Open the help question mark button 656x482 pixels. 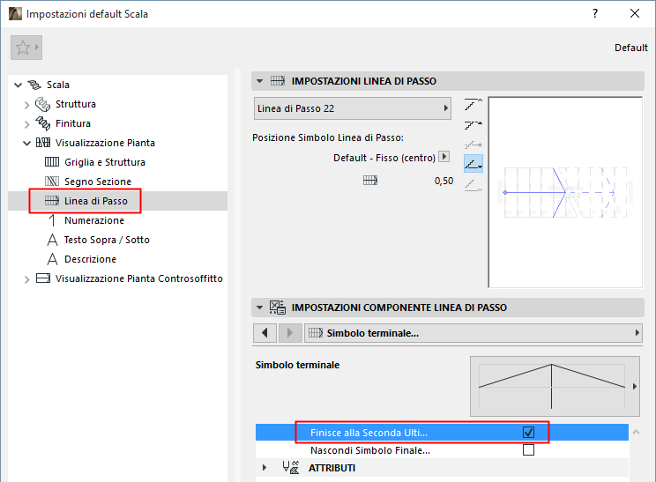595,13
